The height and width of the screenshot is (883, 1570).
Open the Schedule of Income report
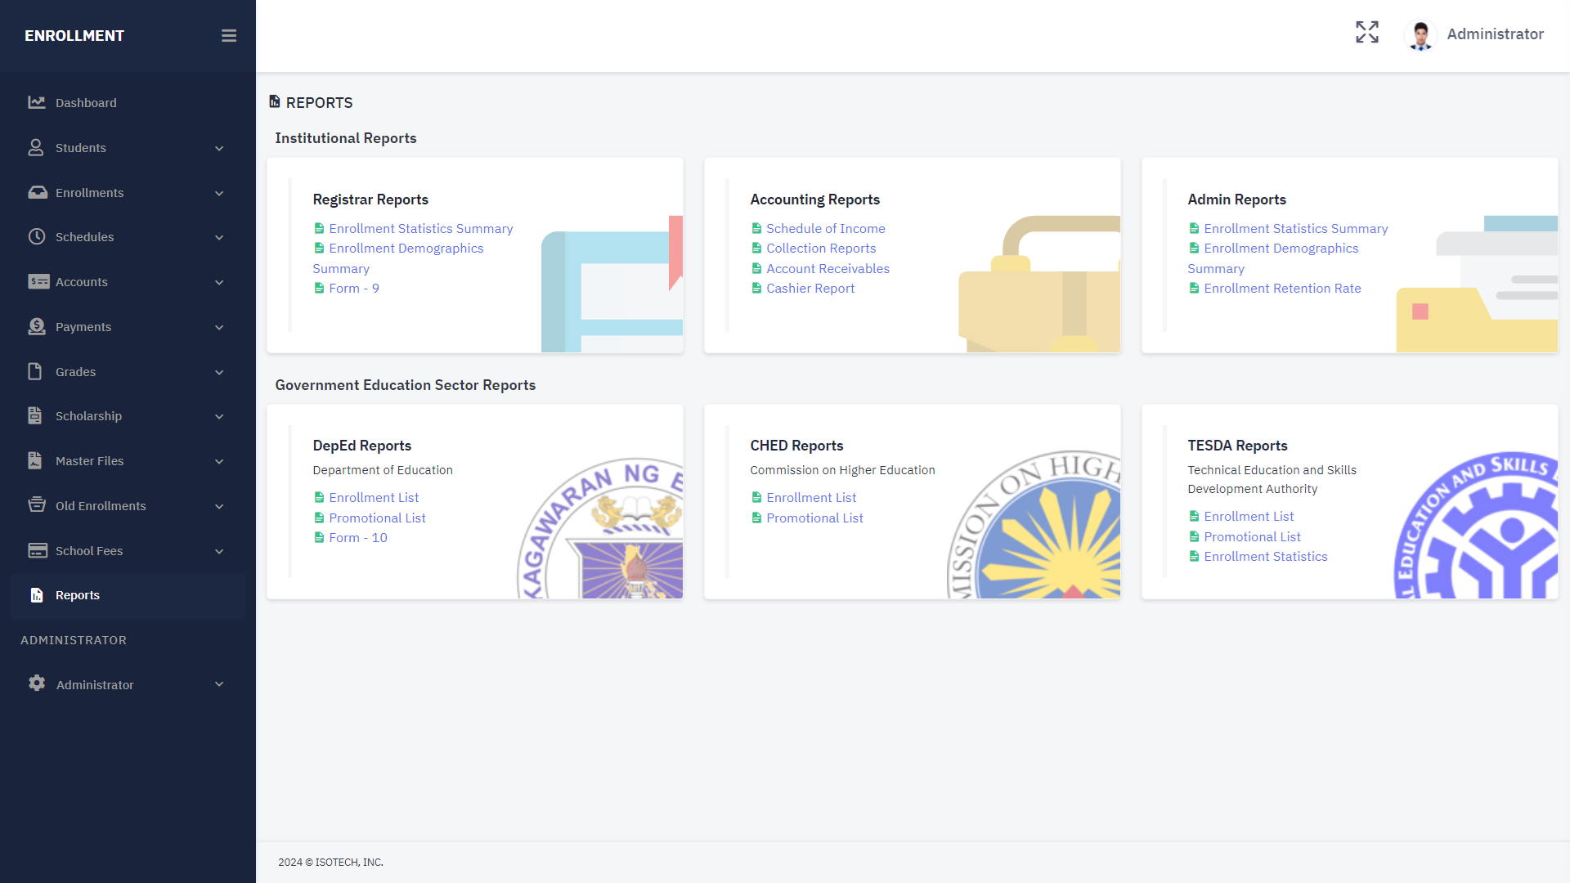tap(825, 229)
